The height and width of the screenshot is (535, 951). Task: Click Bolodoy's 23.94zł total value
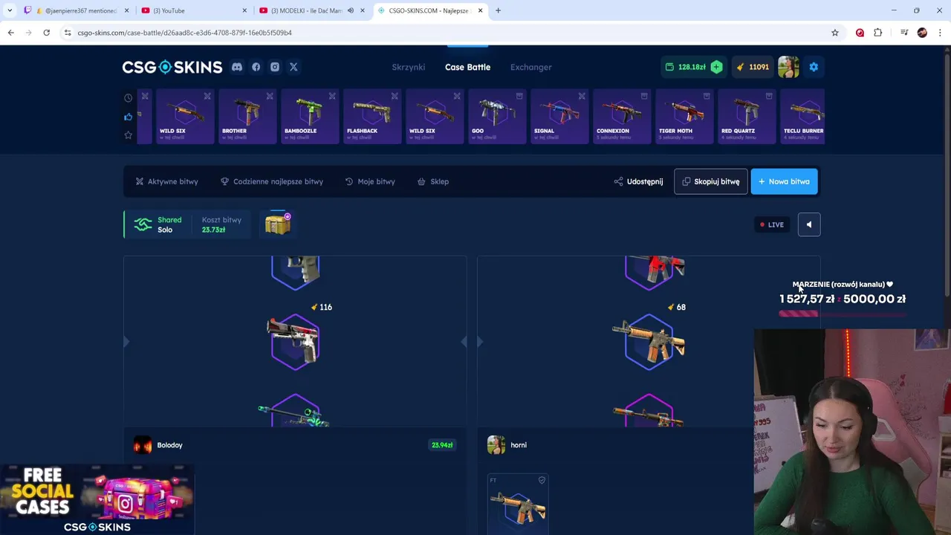click(442, 445)
